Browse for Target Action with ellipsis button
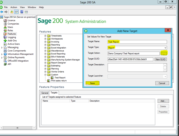 click(164, 53)
